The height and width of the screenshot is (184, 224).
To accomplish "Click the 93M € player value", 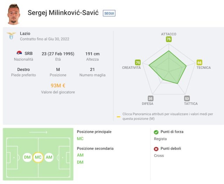I will pos(58,85).
